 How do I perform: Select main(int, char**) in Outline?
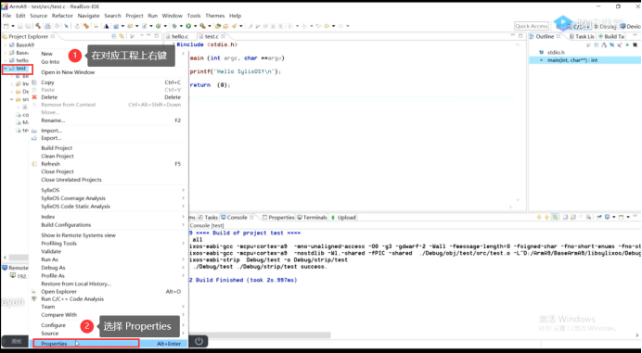coord(572,60)
